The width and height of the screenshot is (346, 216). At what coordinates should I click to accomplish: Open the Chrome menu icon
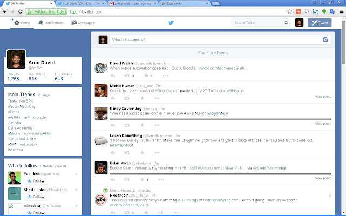click(342, 11)
